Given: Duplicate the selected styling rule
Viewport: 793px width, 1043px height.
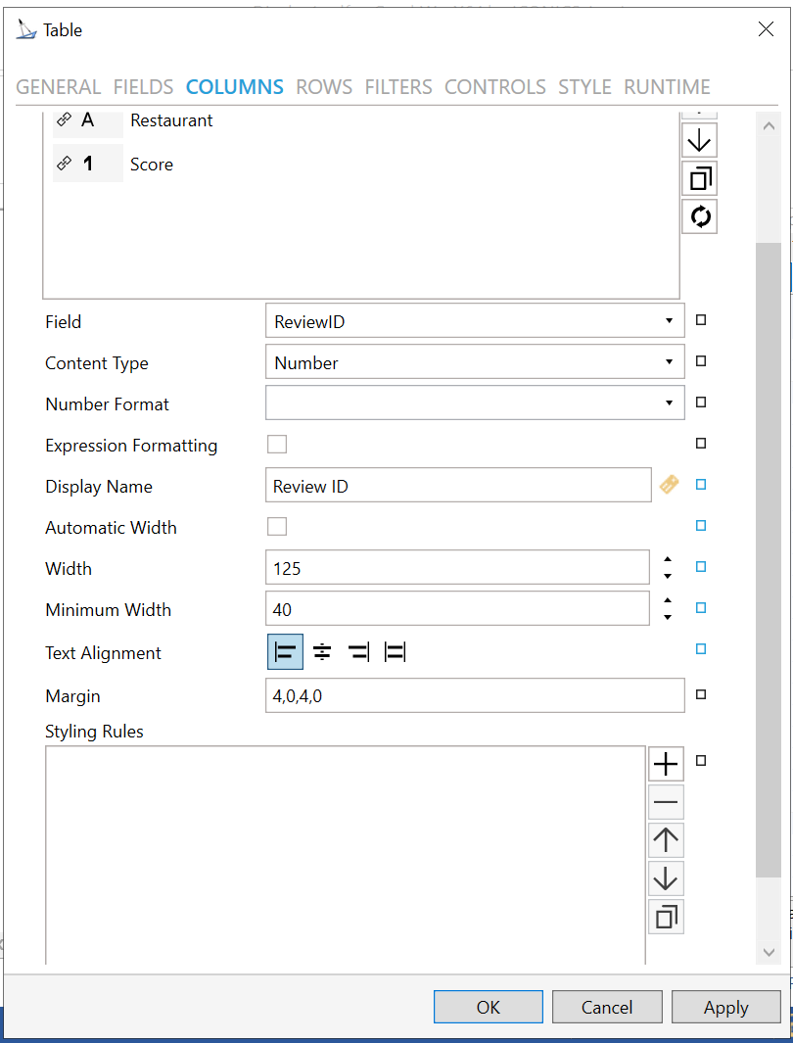Looking at the screenshot, I should point(666,917).
